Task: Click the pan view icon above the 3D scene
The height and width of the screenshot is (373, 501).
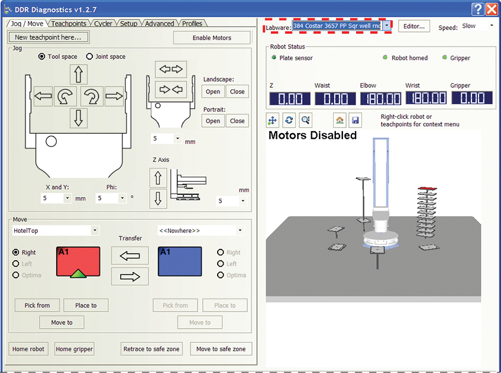Action: click(x=273, y=120)
